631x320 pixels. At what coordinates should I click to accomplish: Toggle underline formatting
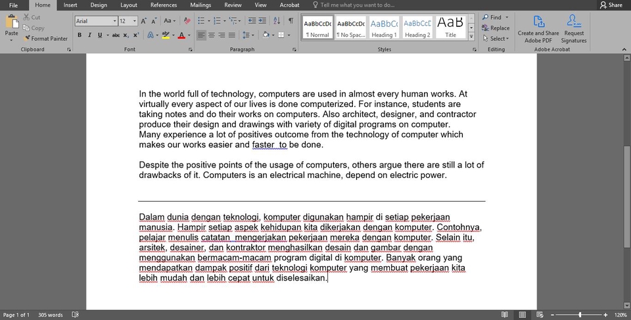pos(100,35)
